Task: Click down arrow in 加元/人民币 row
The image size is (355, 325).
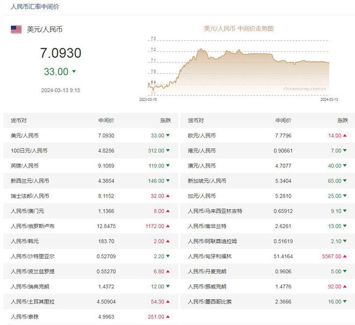Action: click(x=345, y=196)
